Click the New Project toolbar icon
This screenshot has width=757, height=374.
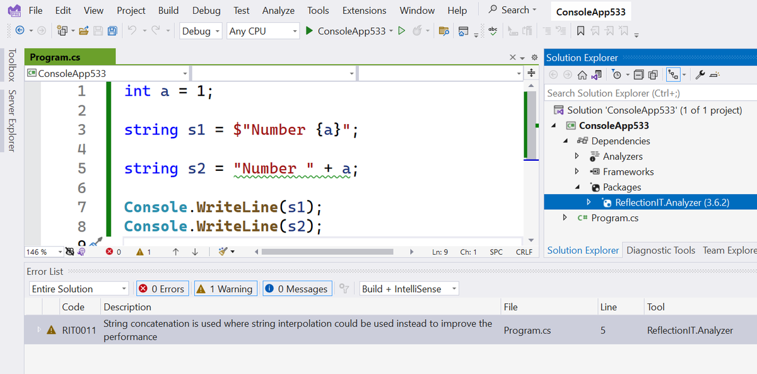click(x=62, y=30)
